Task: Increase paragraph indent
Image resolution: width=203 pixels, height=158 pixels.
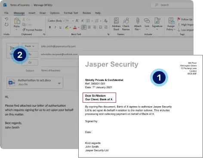Action: pyautogui.click(x=106, y=27)
